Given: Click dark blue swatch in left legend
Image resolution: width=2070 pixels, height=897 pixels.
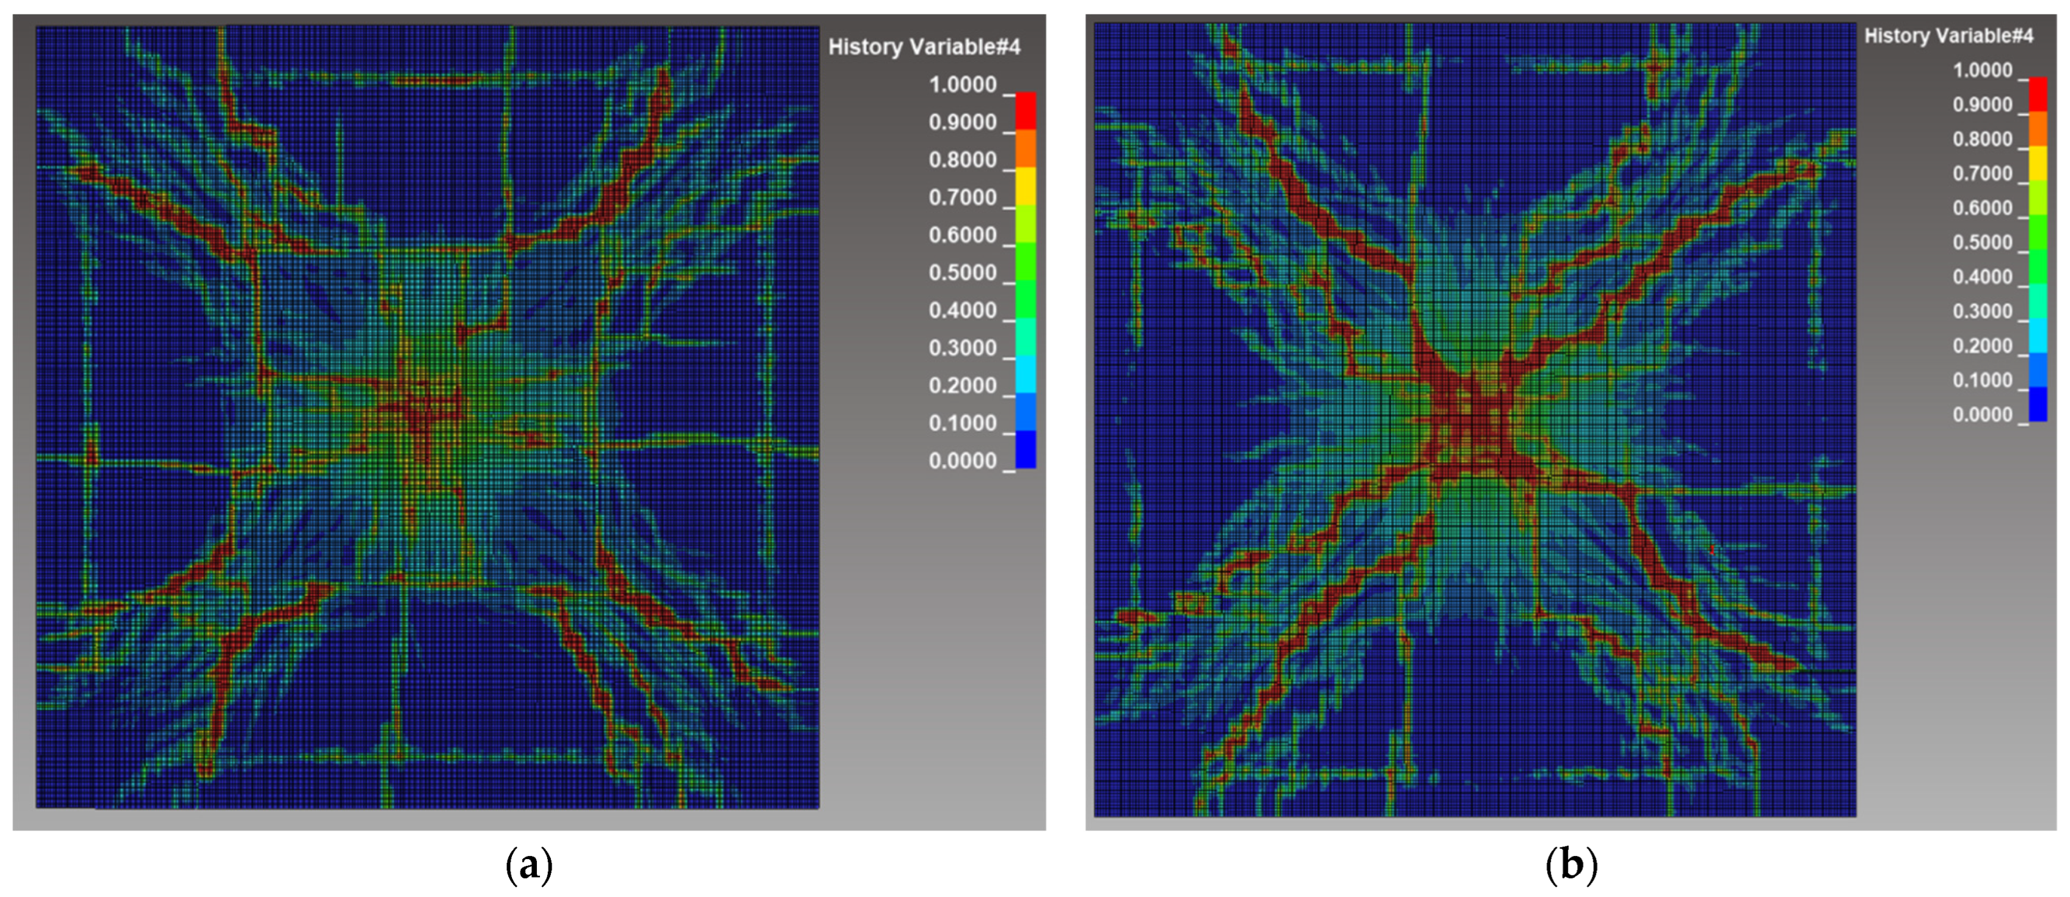Looking at the screenshot, I should click(x=1026, y=449).
